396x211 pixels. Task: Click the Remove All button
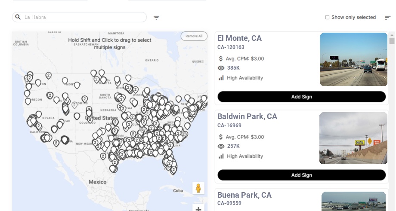point(194,36)
